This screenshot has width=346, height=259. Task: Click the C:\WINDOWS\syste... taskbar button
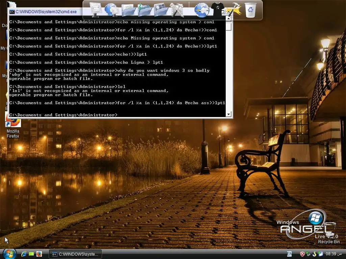point(75,254)
